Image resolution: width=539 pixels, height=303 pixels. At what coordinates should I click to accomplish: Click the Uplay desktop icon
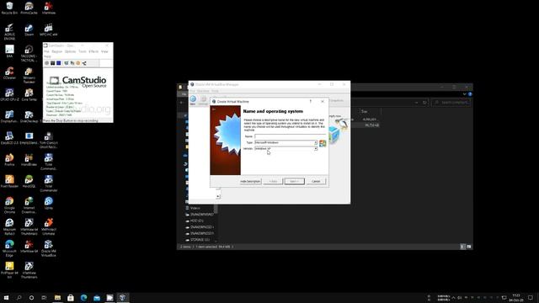coord(49,203)
